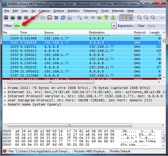The width and height of the screenshot is (168, 156).
Task: Click the Find packet magnifier icon
Action: (79, 18)
